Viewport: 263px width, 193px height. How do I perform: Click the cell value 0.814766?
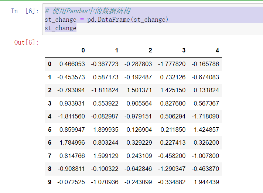click(72, 156)
